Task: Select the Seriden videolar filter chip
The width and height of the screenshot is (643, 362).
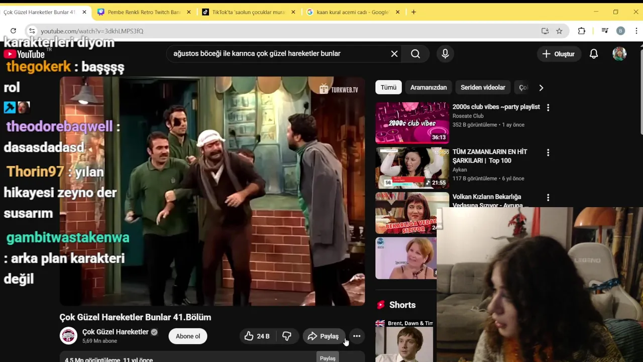Action: pyautogui.click(x=483, y=87)
